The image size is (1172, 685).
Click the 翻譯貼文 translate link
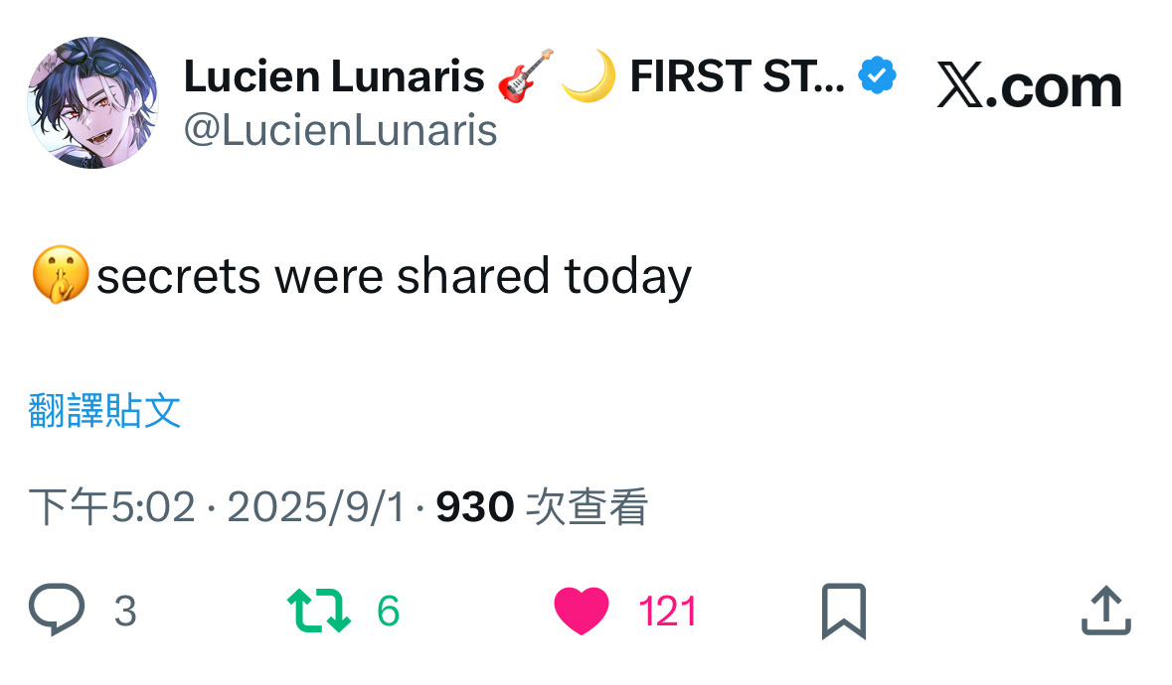click(x=104, y=410)
